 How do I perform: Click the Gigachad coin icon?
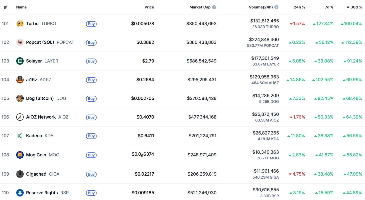coord(20,174)
